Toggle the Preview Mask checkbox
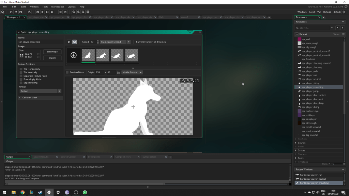 point(67,72)
